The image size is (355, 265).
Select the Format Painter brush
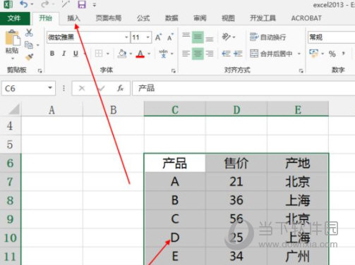(29, 56)
